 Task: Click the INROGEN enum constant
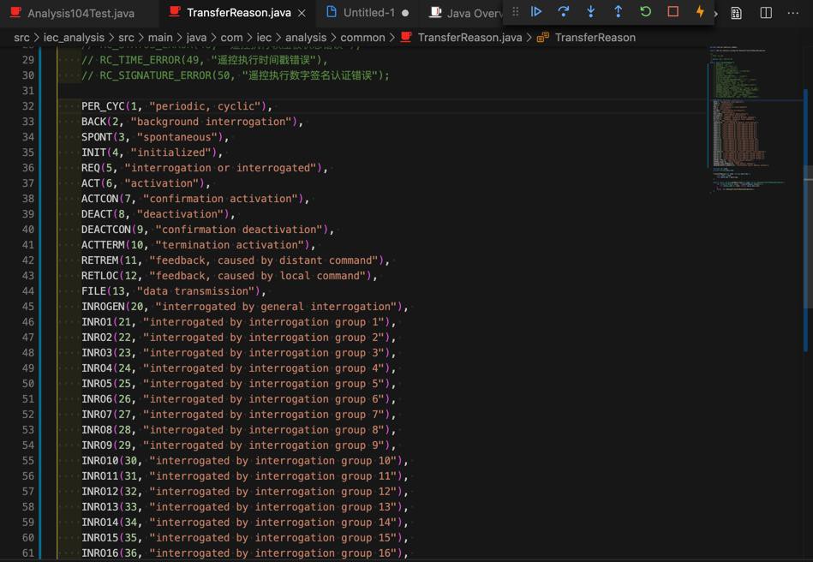[x=103, y=307]
